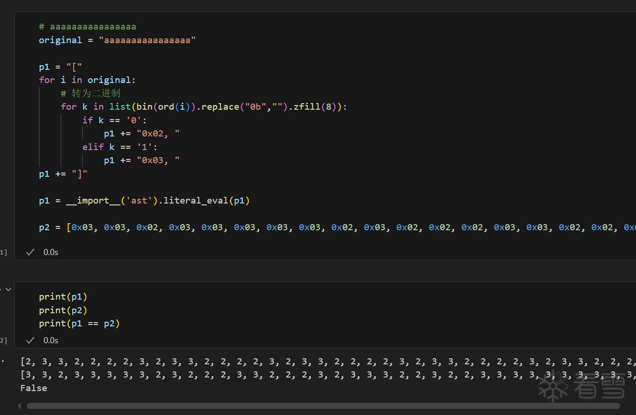636x415 pixels.
Task: Place cursor on the print(p1 == p2) line
Action: click(x=79, y=324)
